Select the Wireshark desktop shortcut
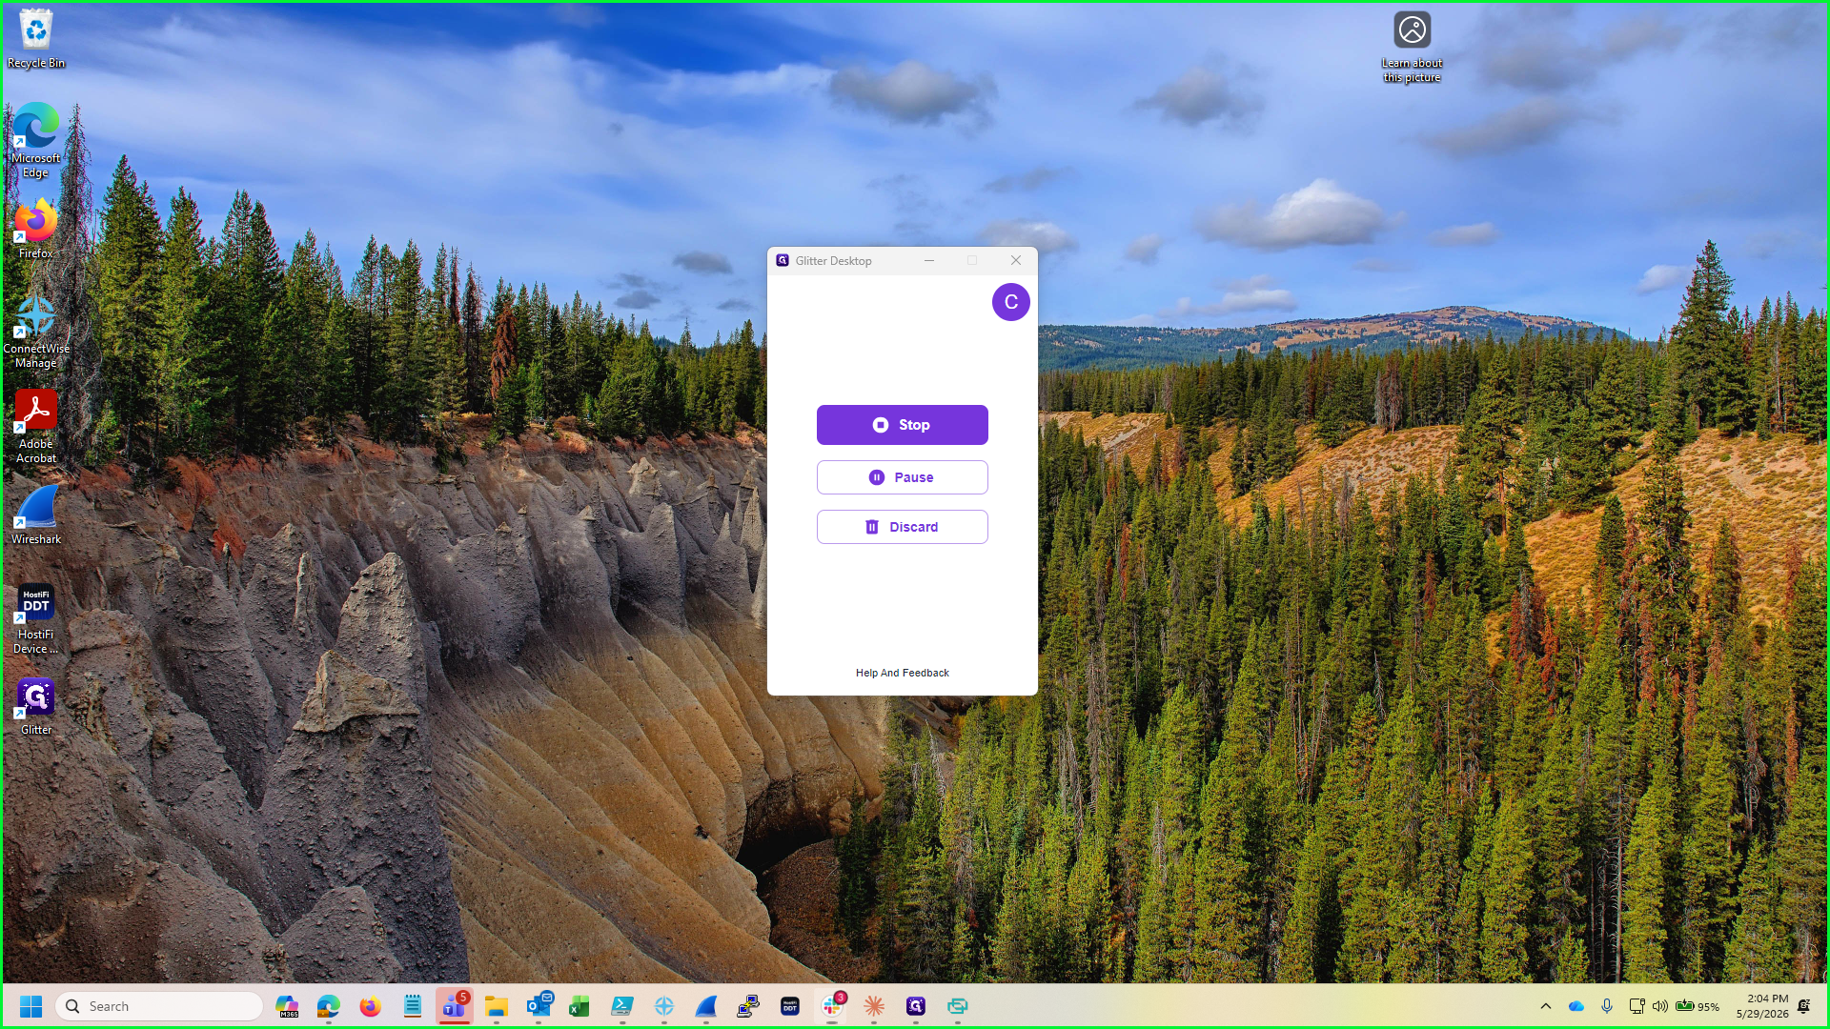The height and width of the screenshot is (1029, 1830). click(x=36, y=514)
